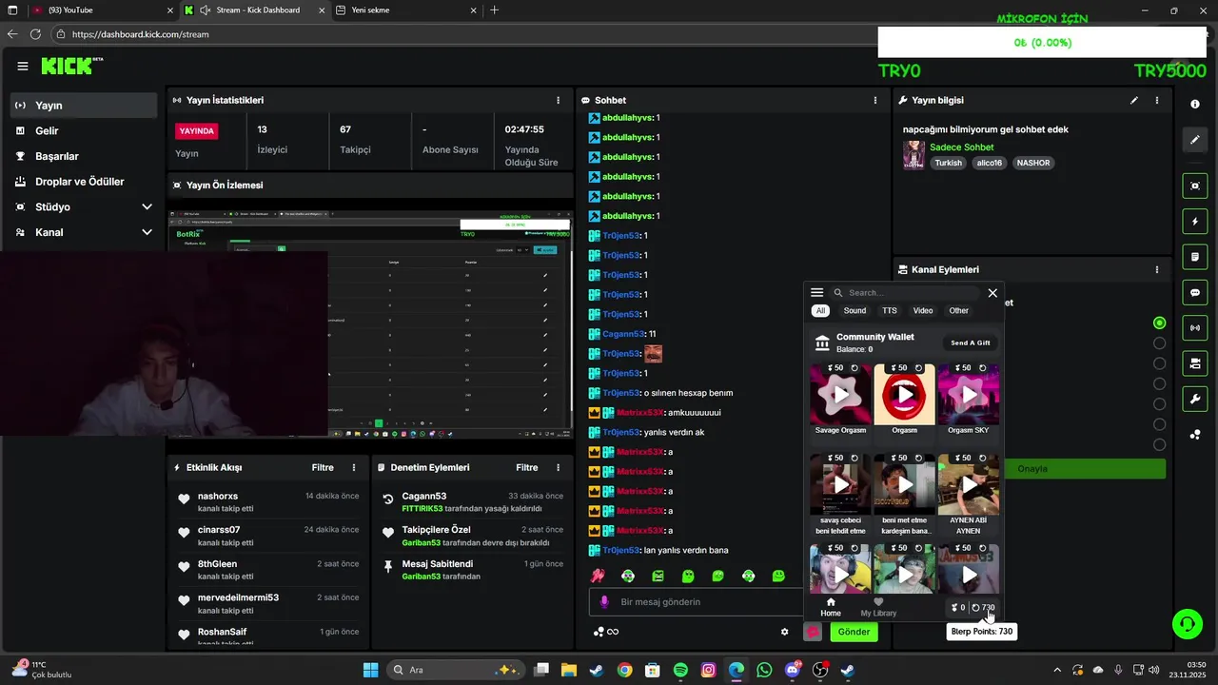1218x685 pixels.
Task: Open the Blerp panel hamburger menu
Action: click(x=816, y=293)
